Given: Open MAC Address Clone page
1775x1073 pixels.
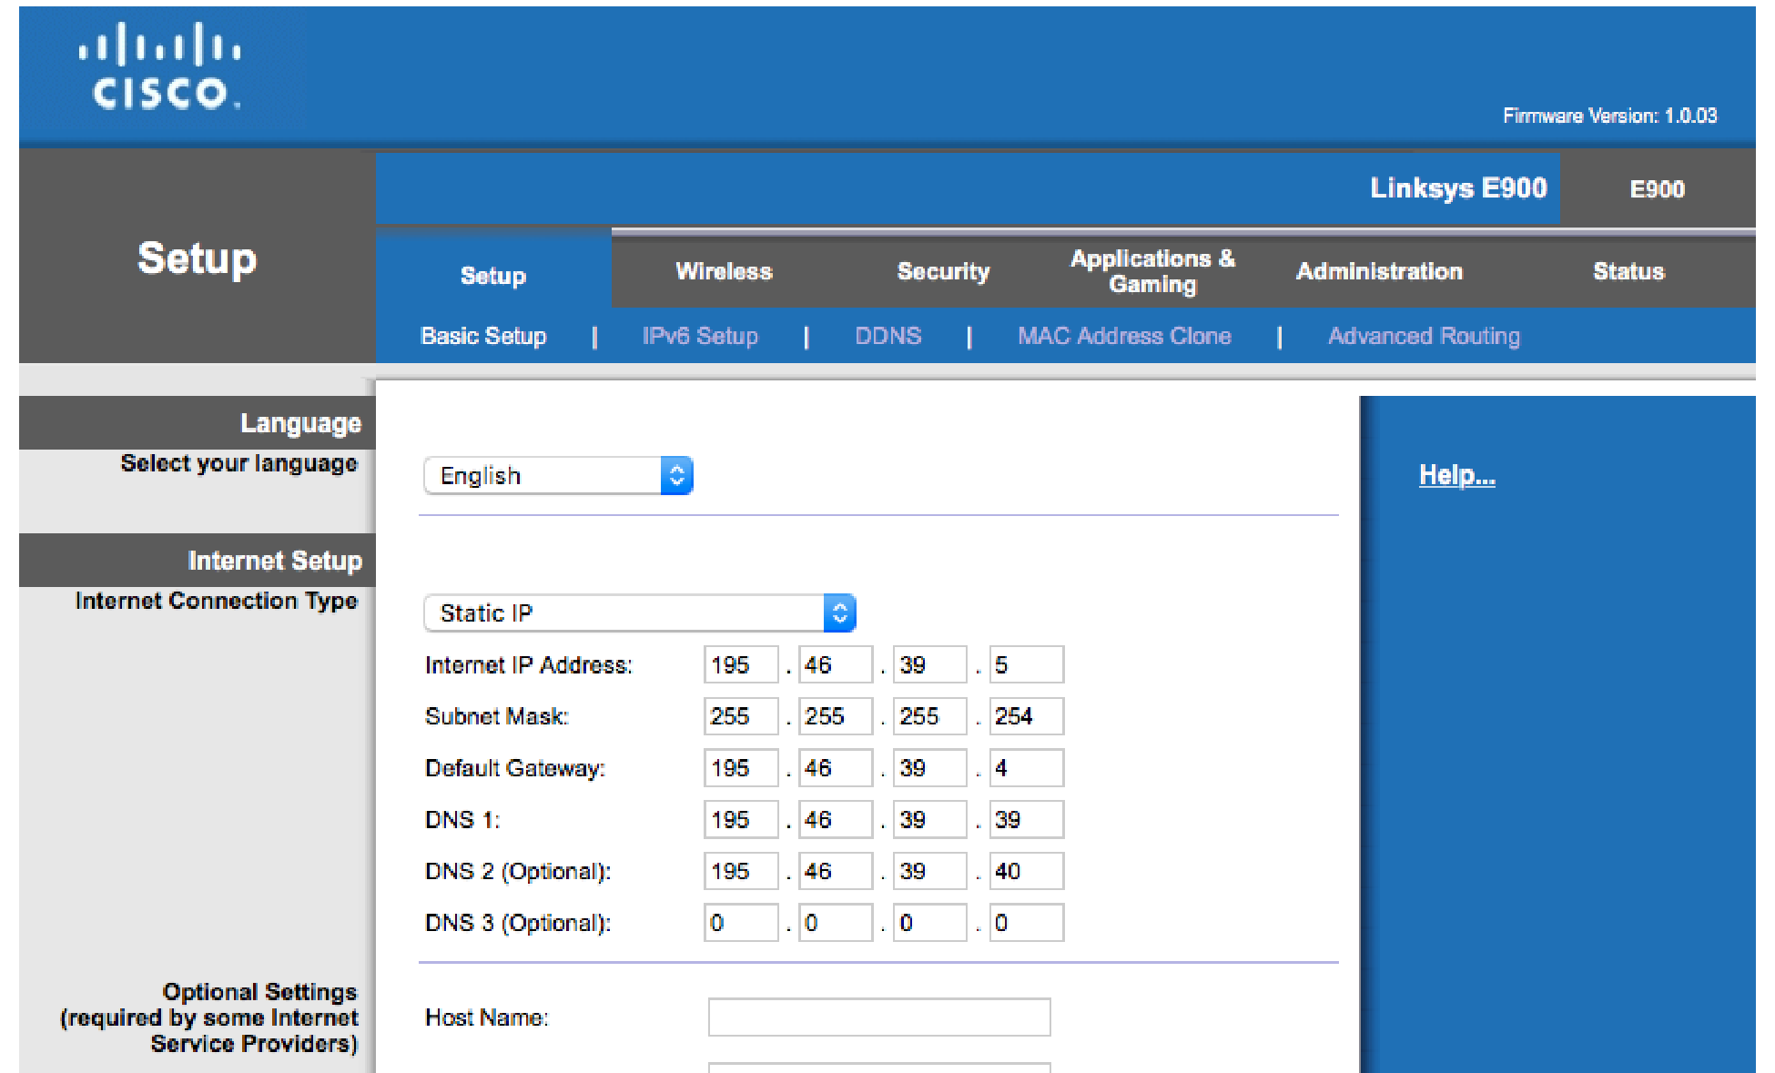Looking at the screenshot, I should pyautogui.click(x=1124, y=336).
